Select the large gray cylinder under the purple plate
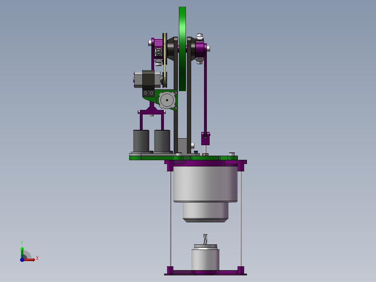This screenshot has width=376, height=282. tap(205, 184)
